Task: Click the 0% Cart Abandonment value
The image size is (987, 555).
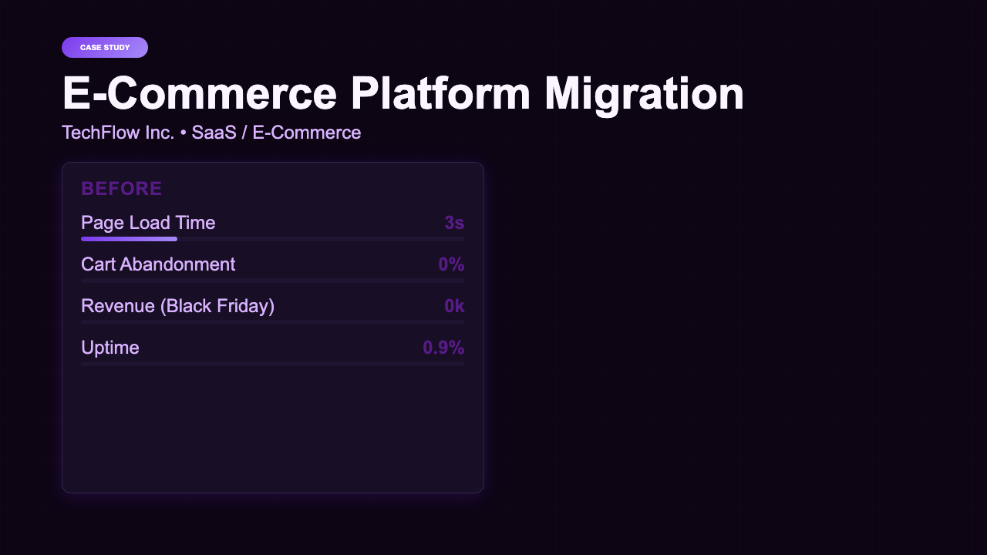Action: [x=453, y=264]
